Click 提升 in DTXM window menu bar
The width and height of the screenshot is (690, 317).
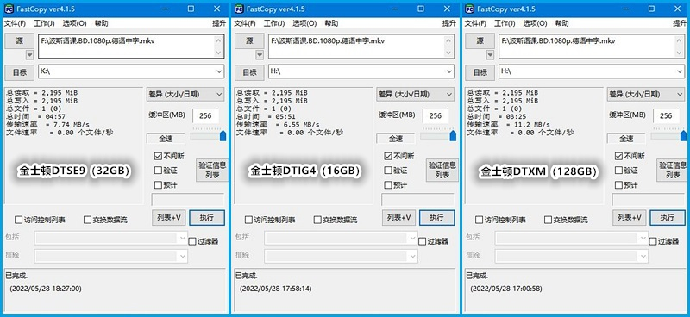pos(680,23)
